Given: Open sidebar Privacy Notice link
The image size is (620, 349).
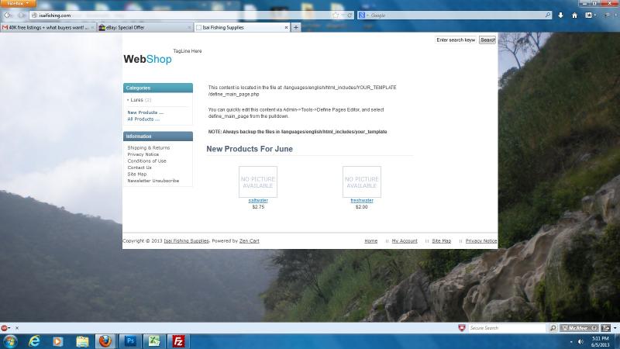Looking at the screenshot, I should point(143,154).
